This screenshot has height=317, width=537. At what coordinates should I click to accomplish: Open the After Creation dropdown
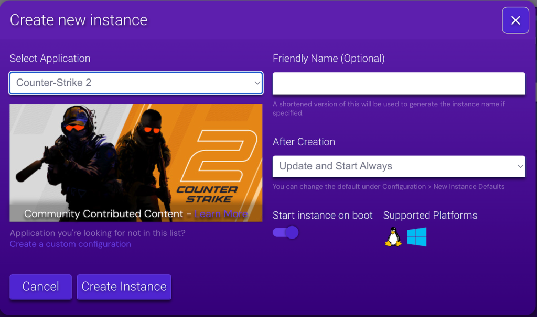(x=399, y=166)
